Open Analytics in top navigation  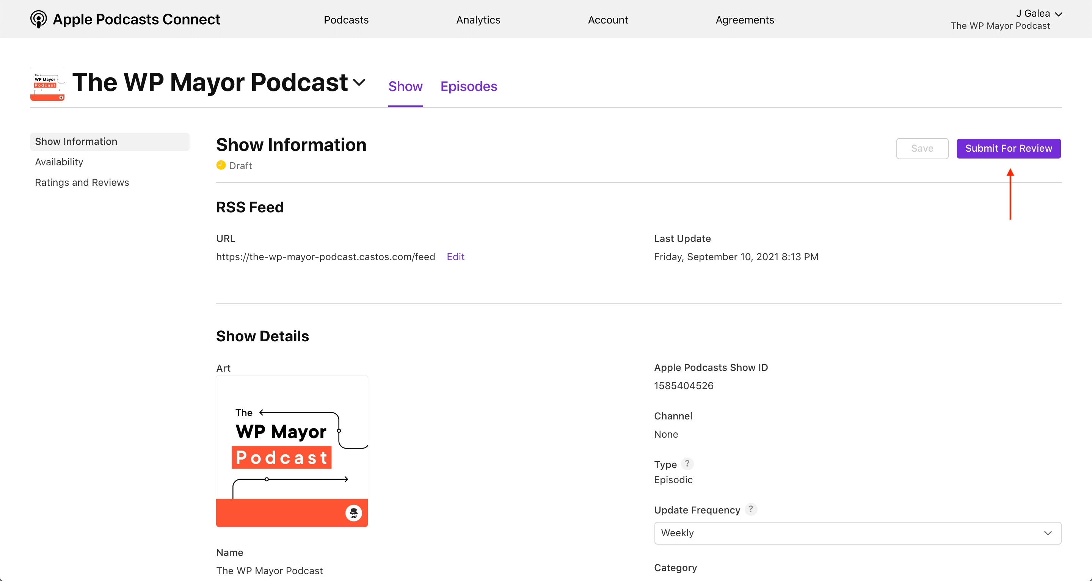(x=478, y=20)
